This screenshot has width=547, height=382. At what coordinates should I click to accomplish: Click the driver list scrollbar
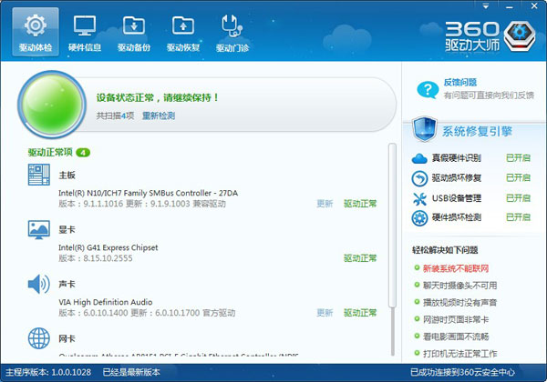392,226
